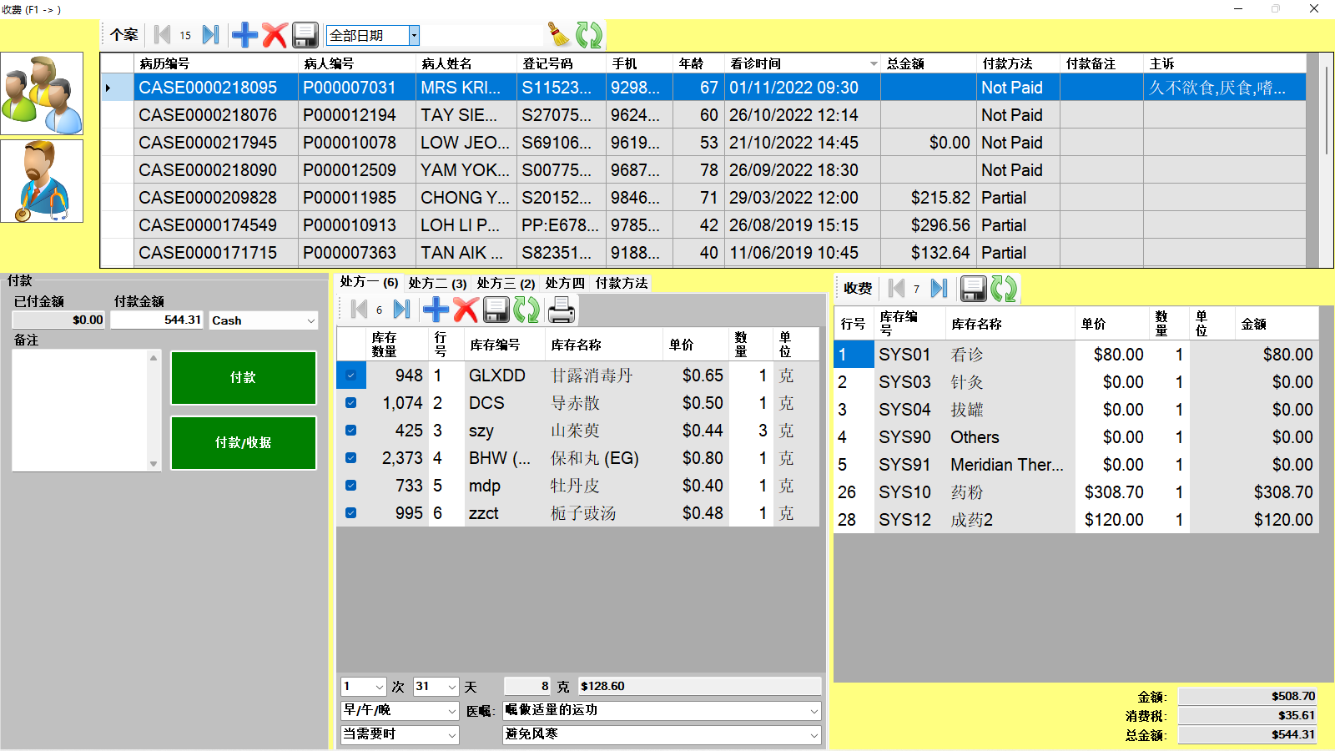
Task: Click the printer icon in the prescription toolbar
Action: (x=561, y=310)
